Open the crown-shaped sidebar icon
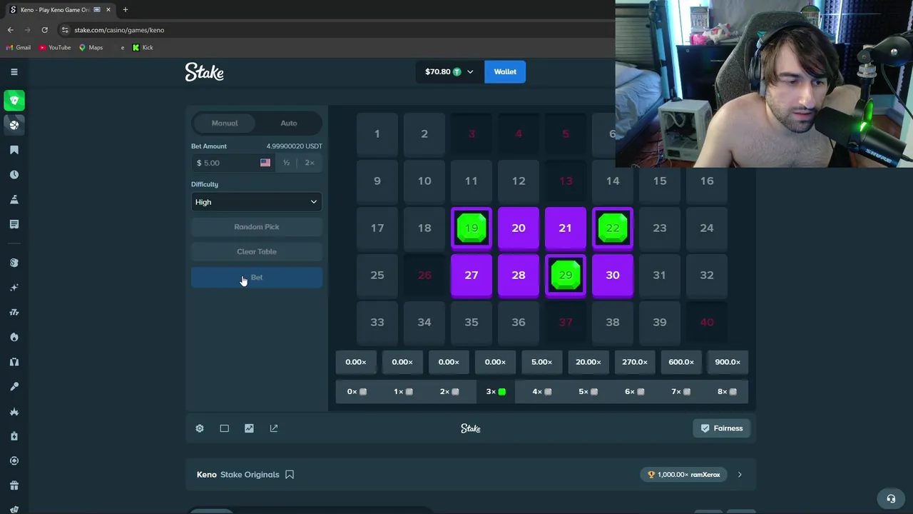Image resolution: width=913 pixels, height=514 pixels. 14,411
